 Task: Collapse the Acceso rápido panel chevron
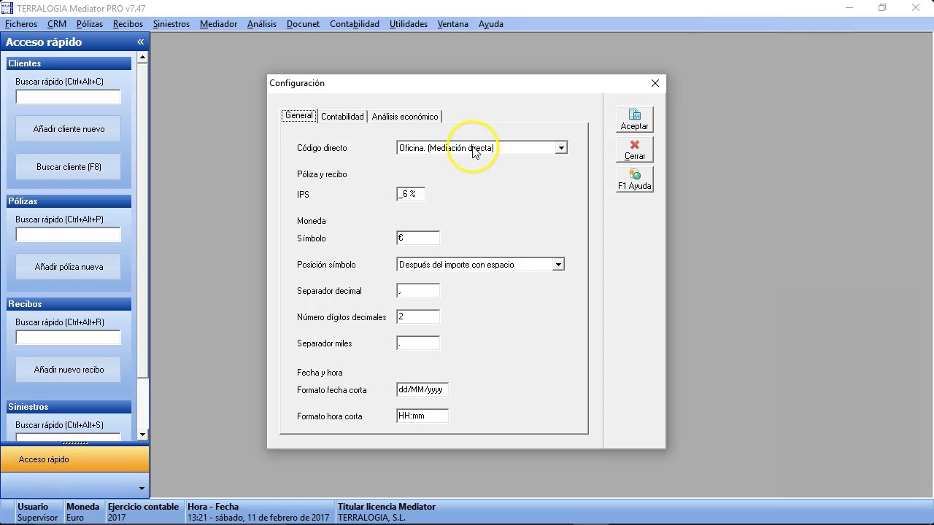(x=140, y=42)
